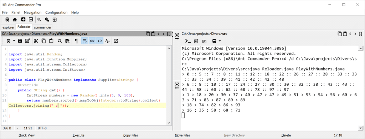Click the edit pencil icon in editor toolbar
The height and width of the screenshot is (139, 365).
click(x=27, y=41)
